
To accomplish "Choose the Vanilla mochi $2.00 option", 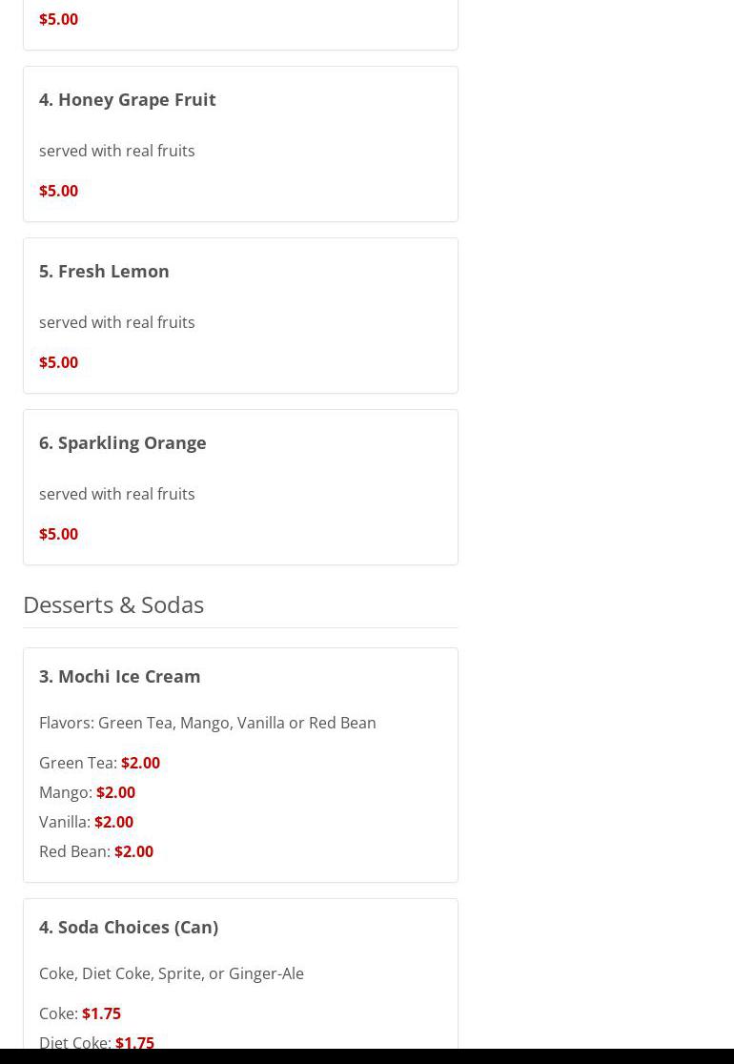I will coord(113,822).
